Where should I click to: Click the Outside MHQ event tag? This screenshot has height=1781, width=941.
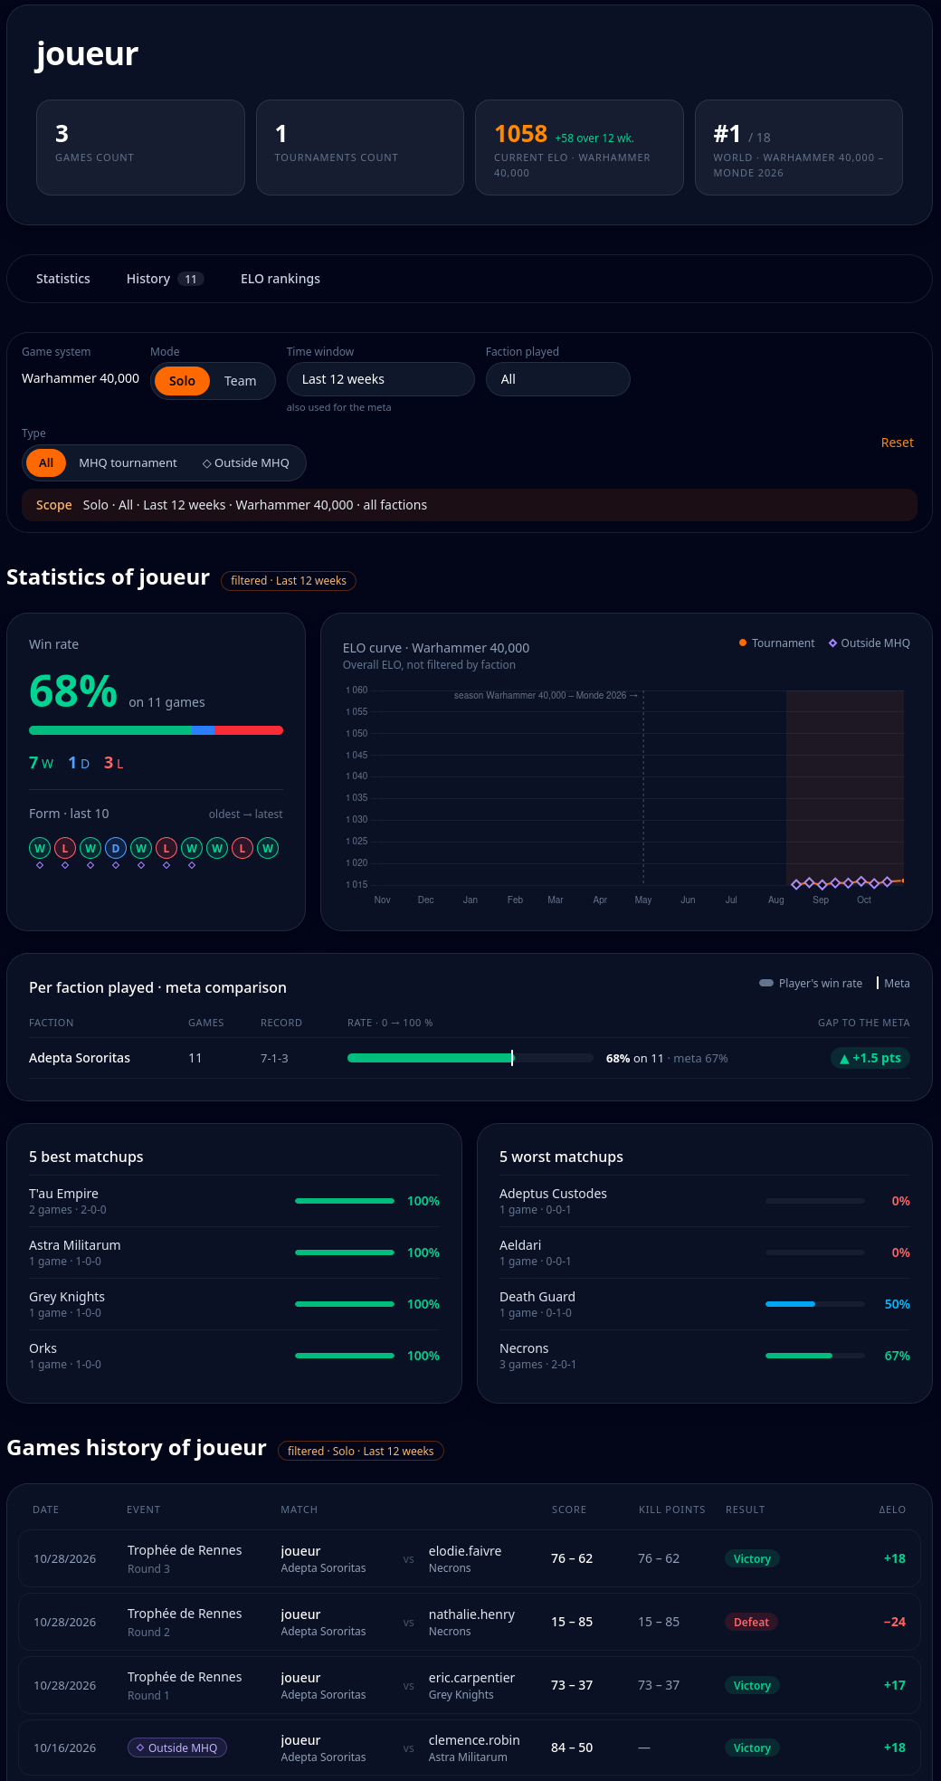177,1748
